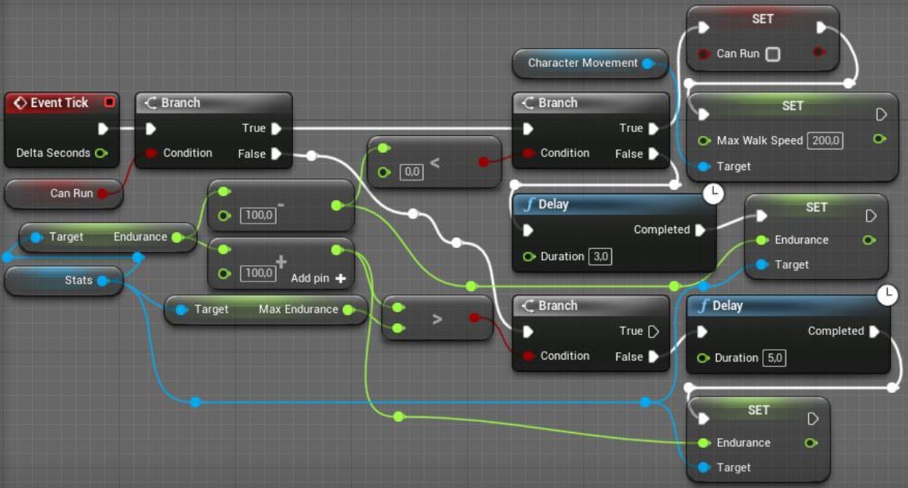Click the Add pin plus button
The width and height of the screenshot is (908, 488).
pos(341,279)
